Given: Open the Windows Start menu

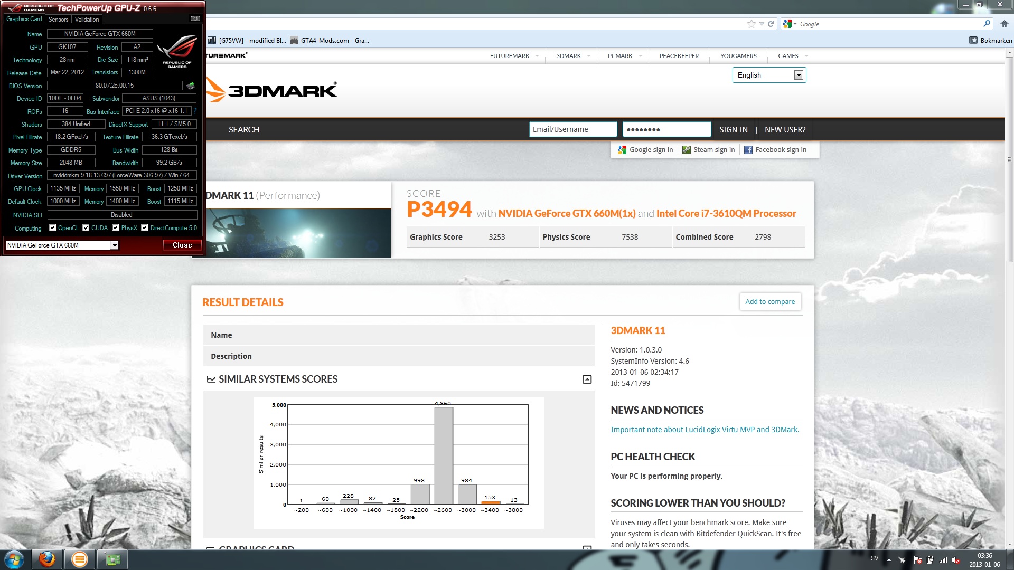Looking at the screenshot, I should click(x=14, y=559).
